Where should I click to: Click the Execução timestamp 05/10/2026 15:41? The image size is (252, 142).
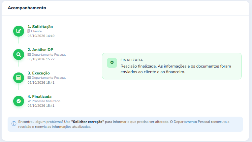41,82
